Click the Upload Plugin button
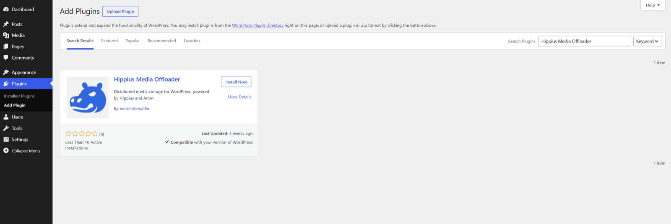The width and height of the screenshot is (671, 224). [120, 11]
